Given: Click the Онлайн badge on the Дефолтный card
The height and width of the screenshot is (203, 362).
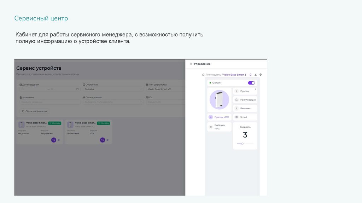Looking at the screenshot, I should point(104,123).
